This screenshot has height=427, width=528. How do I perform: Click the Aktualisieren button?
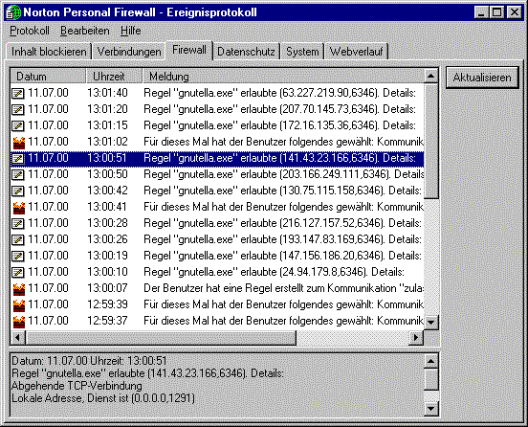click(x=482, y=78)
